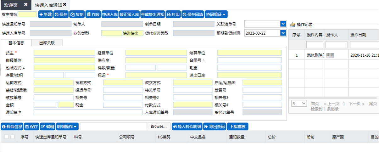Image resolution: width=379 pixels, height=152 pixels.
Task: Open the 关联清单号 dropdown list
Action: coord(282,24)
